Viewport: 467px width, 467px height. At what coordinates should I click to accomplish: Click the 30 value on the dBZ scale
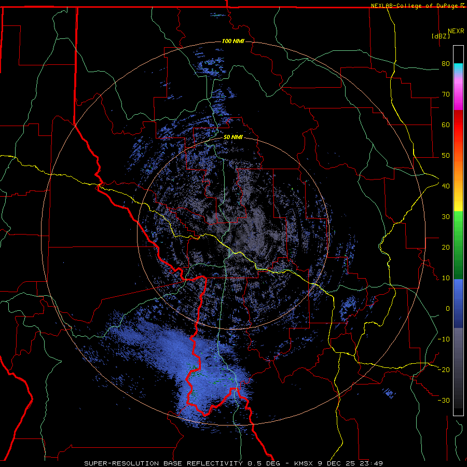point(446,217)
